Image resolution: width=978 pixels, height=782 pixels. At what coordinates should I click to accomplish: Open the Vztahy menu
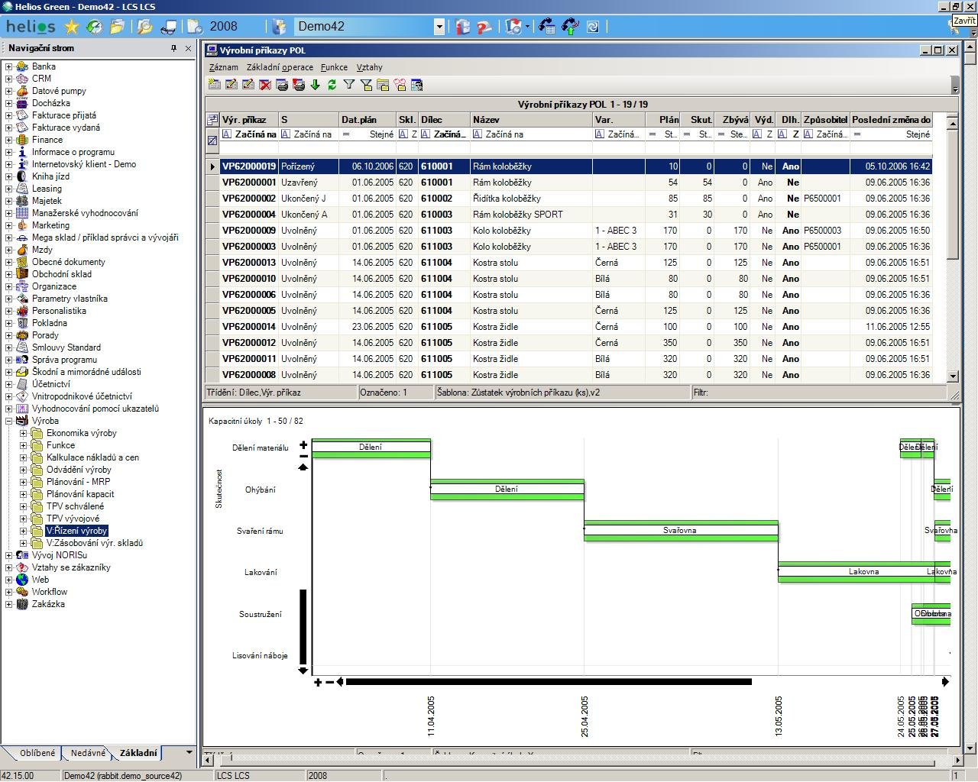[370, 67]
